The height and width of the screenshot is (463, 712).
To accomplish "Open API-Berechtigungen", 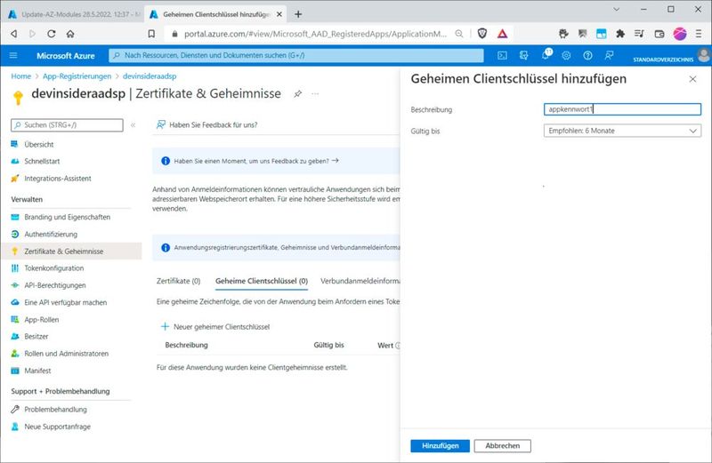I will pos(55,285).
